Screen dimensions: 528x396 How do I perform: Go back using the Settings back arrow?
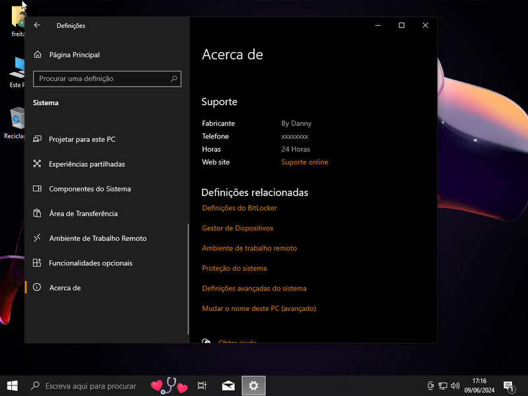pyautogui.click(x=37, y=25)
